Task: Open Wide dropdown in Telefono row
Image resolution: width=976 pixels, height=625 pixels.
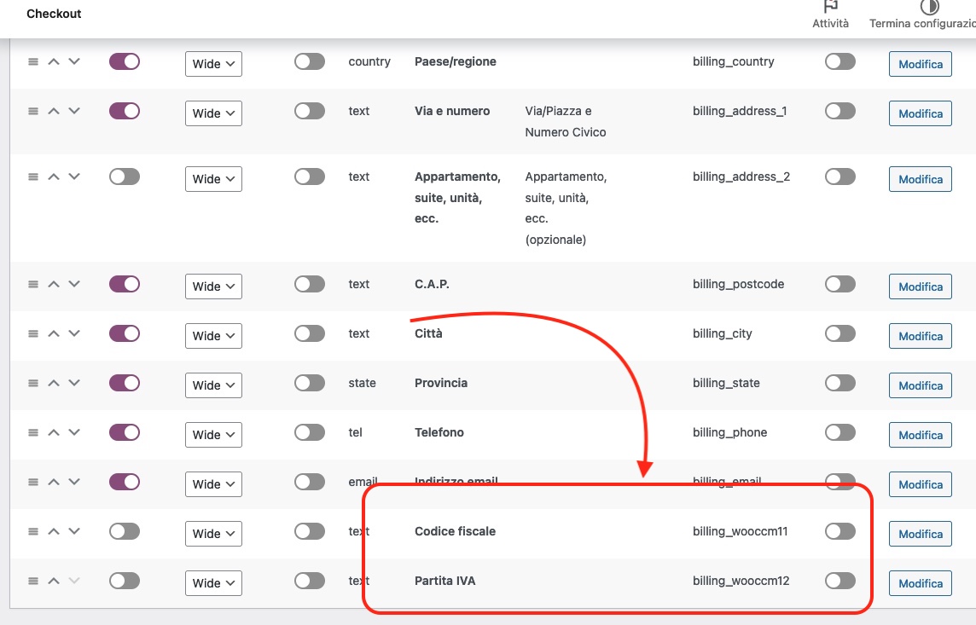Action: pos(213,435)
